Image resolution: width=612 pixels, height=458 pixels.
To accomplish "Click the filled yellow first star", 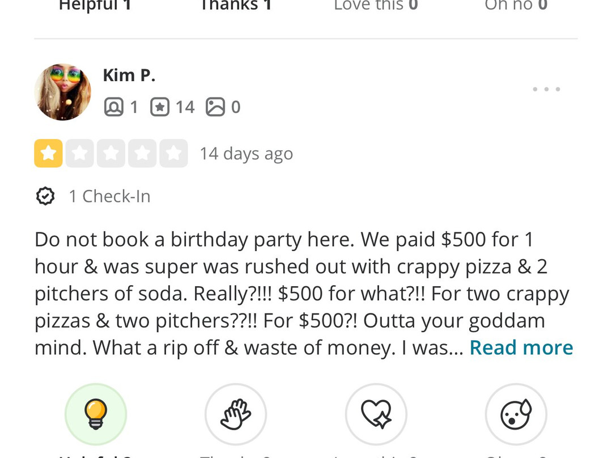I will tap(49, 154).
